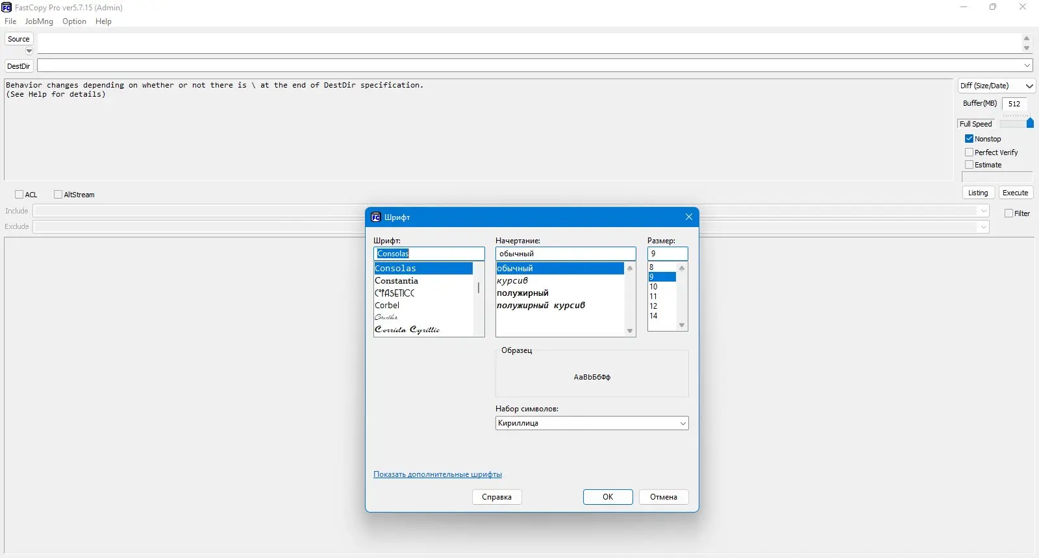Click the up arrow of the size list scrollbar
The height and width of the screenshot is (558, 1039).
click(682, 268)
